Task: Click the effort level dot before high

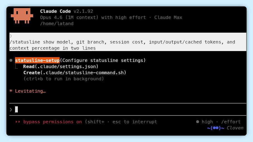Action: [198, 122]
